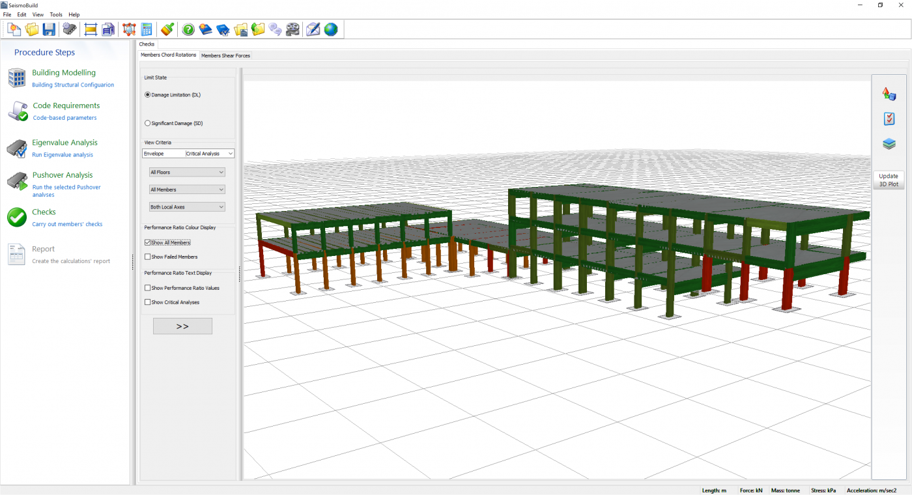The height and width of the screenshot is (495, 912).
Task: Click the red-checkmark checklist icon beside the plot
Action: [889, 119]
